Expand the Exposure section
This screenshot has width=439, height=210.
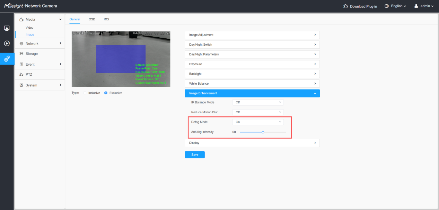click(252, 64)
